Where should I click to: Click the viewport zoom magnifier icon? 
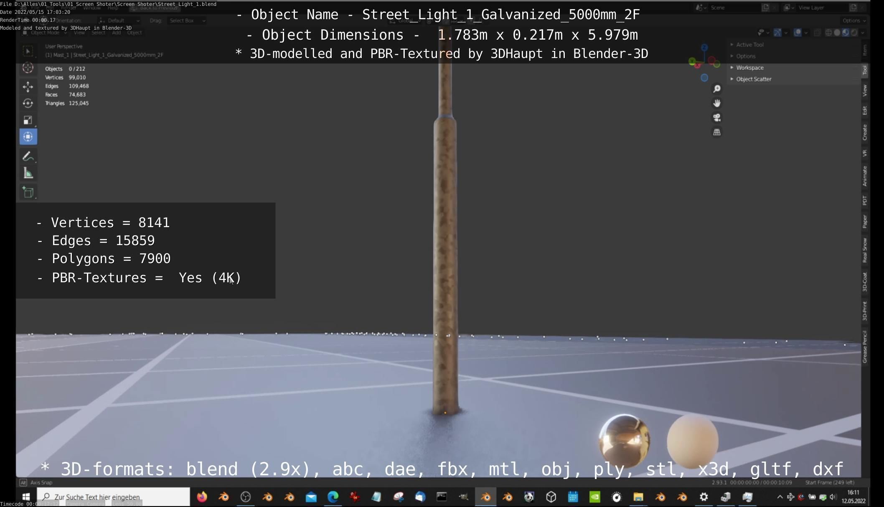(x=717, y=89)
